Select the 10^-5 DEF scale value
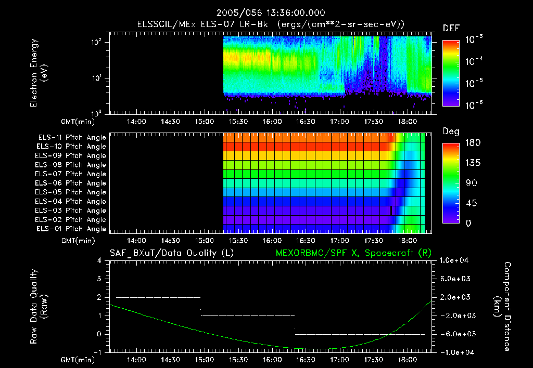This screenshot has width=533, height=368. [x=474, y=83]
